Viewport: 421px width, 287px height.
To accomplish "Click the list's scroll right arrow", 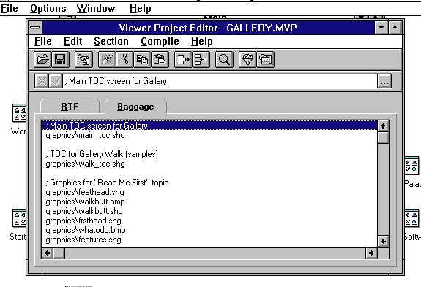I will pos(371,253).
